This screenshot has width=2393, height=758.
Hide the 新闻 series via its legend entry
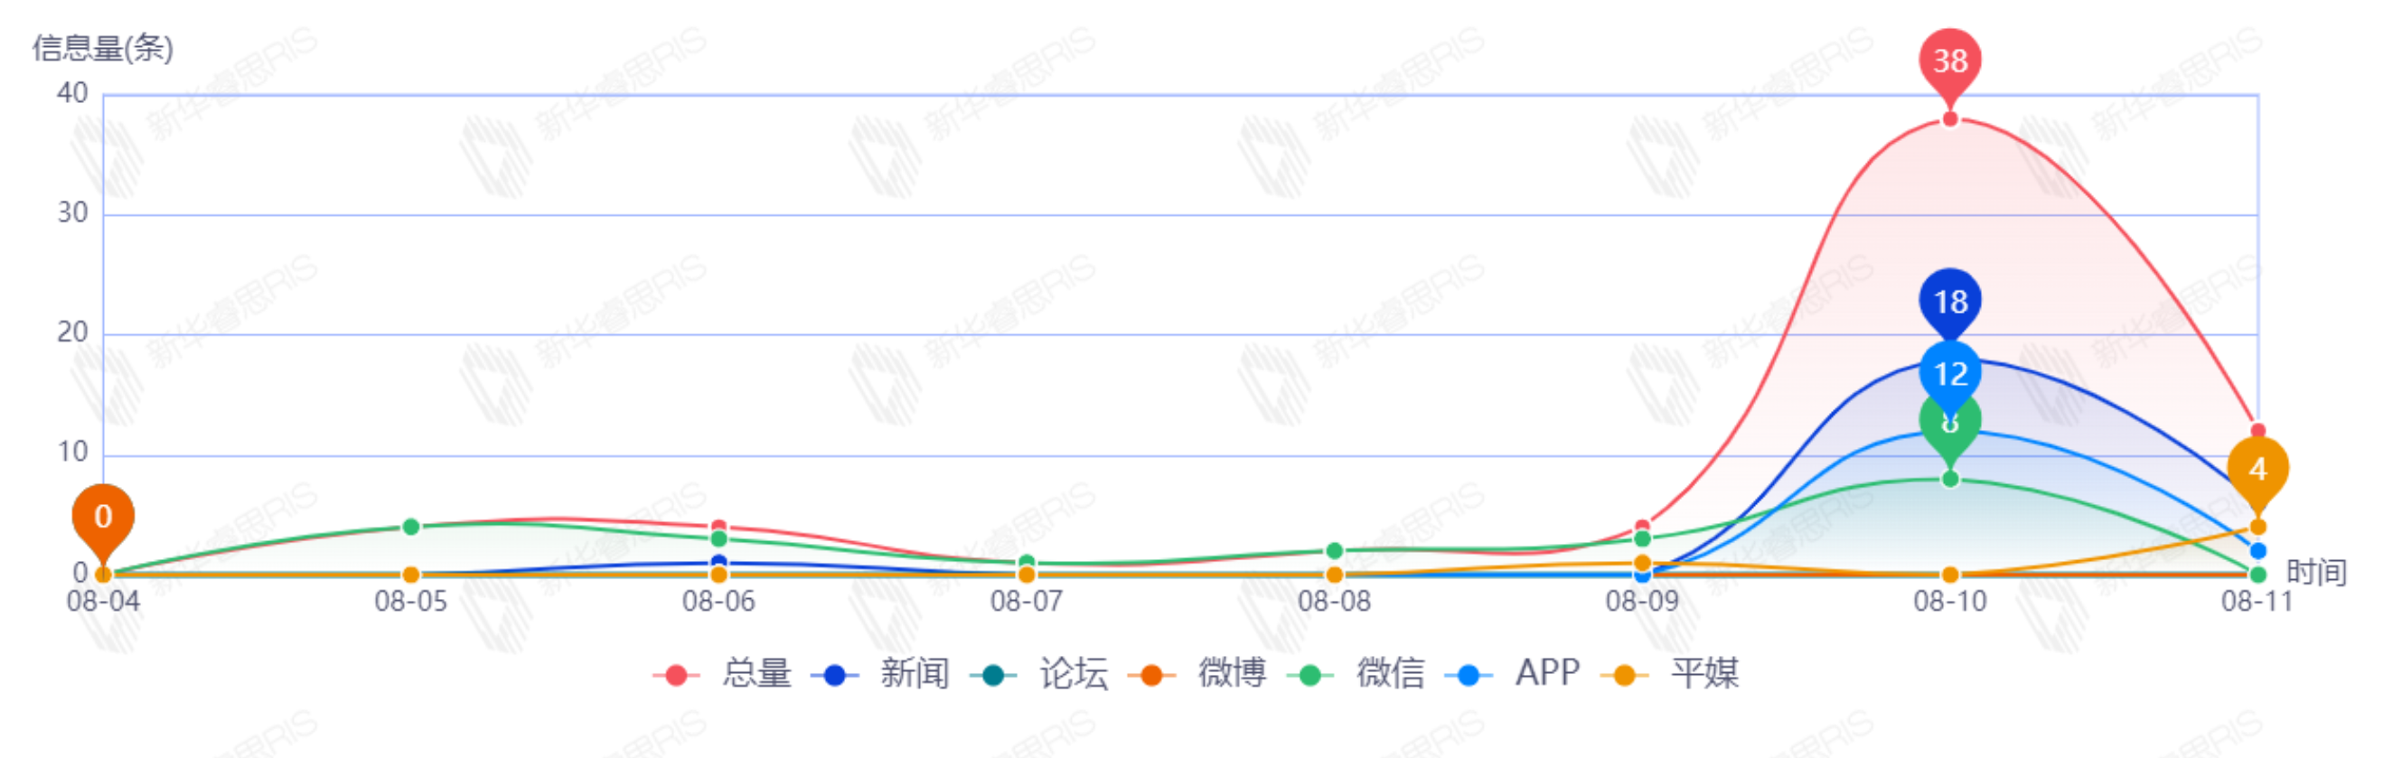[x=880, y=673]
